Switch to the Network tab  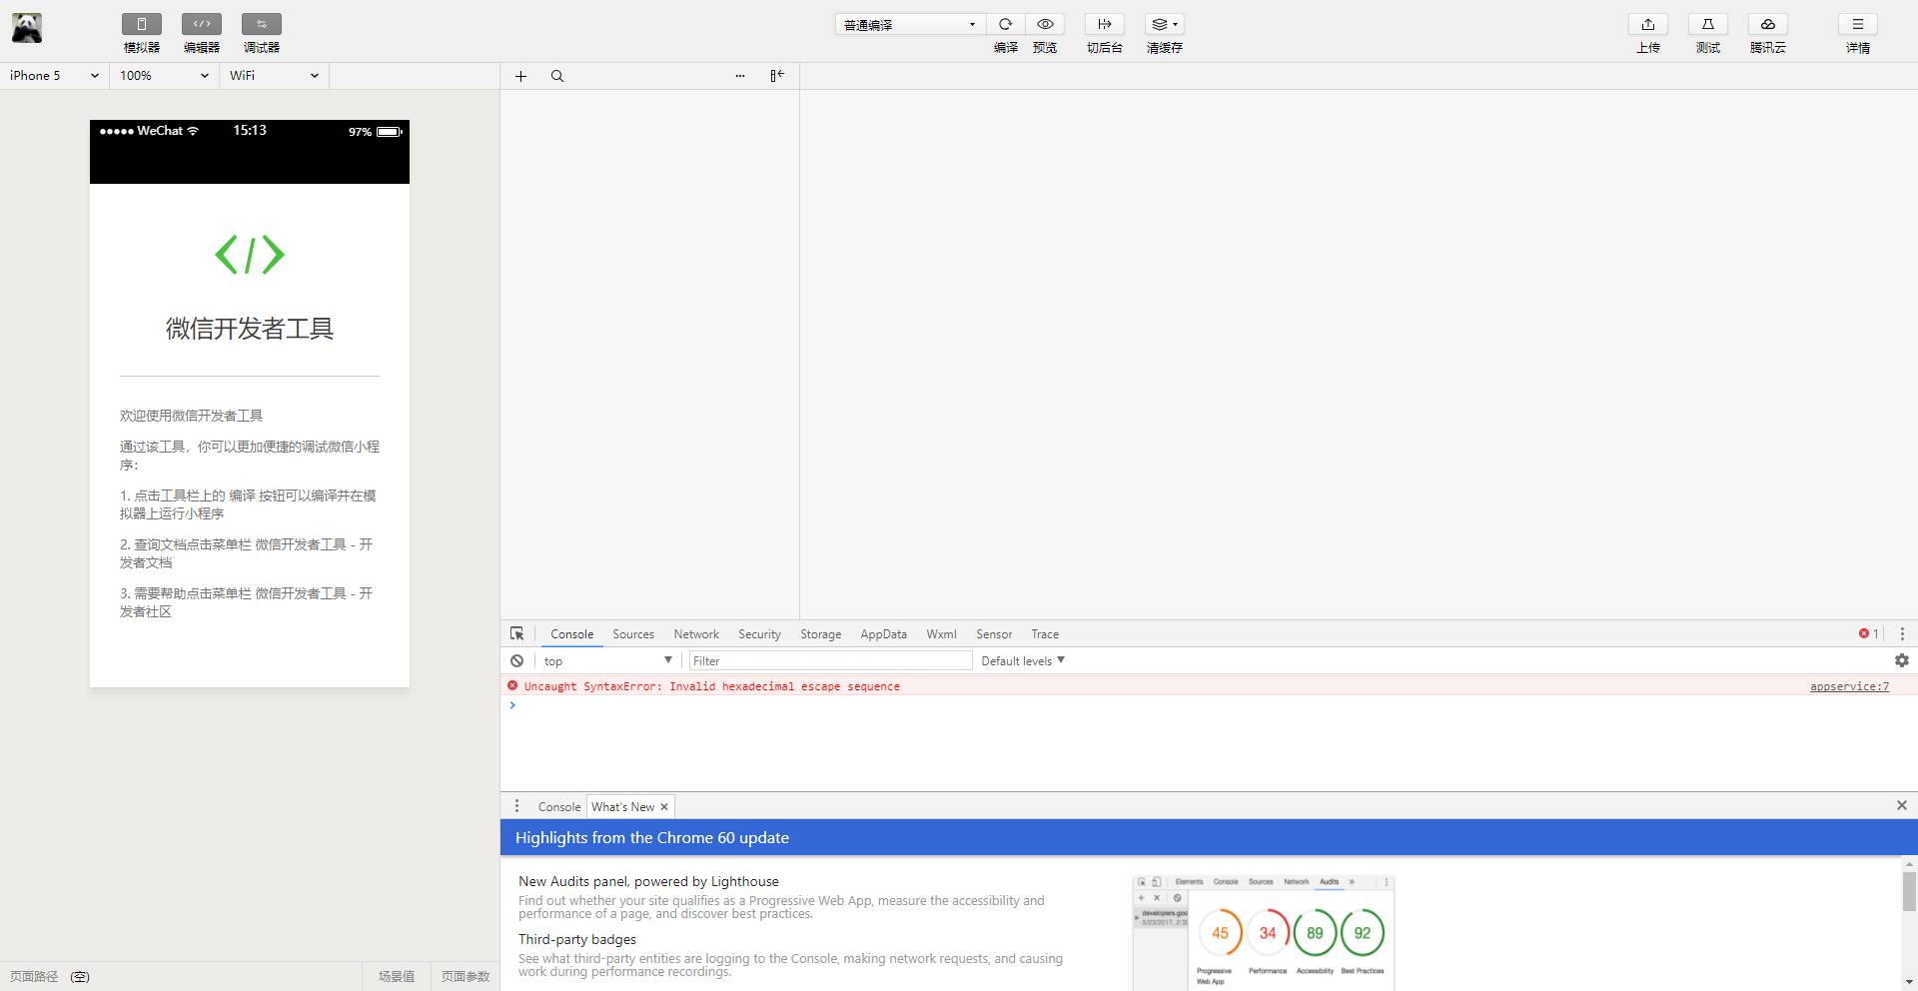(x=696, y=634)
